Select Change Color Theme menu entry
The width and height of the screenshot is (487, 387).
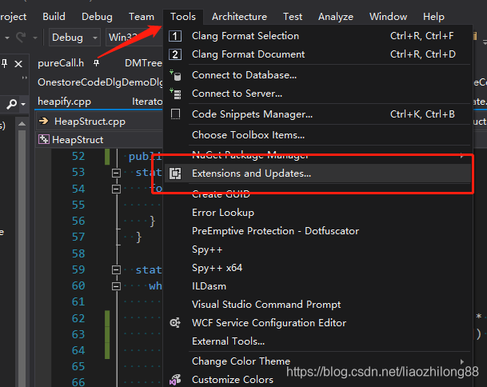point(317,361)
